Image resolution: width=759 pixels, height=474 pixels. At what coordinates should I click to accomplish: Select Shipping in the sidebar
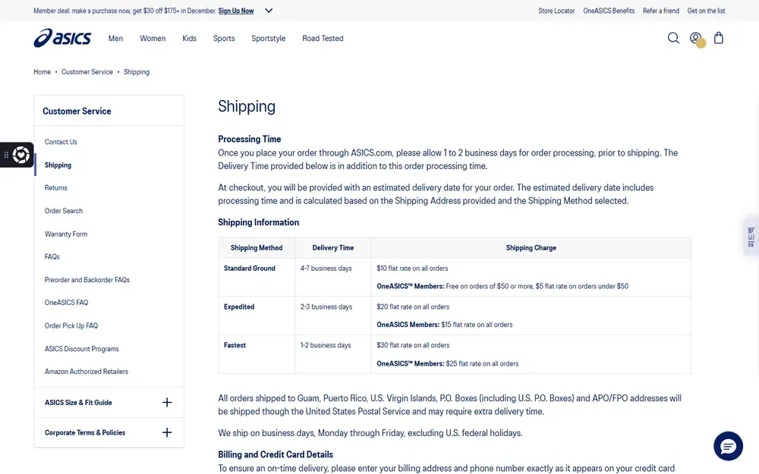(x=58, y=165)
